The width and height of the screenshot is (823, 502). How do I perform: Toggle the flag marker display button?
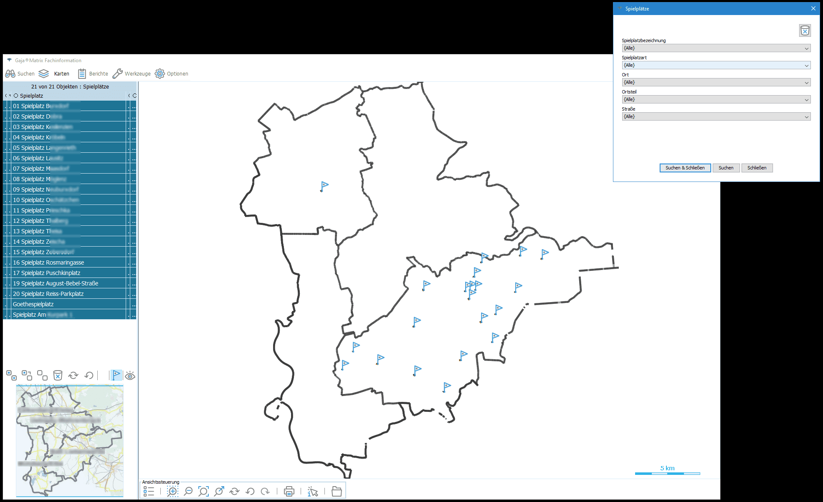point(116,375)
